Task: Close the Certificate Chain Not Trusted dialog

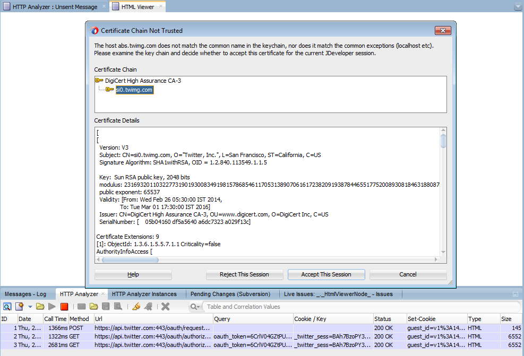Action: pos(443,30)
